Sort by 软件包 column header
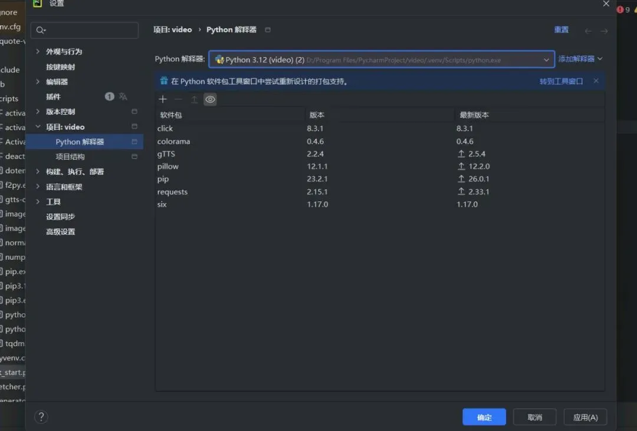Screen dimensions: 637x431 (230, 115)
